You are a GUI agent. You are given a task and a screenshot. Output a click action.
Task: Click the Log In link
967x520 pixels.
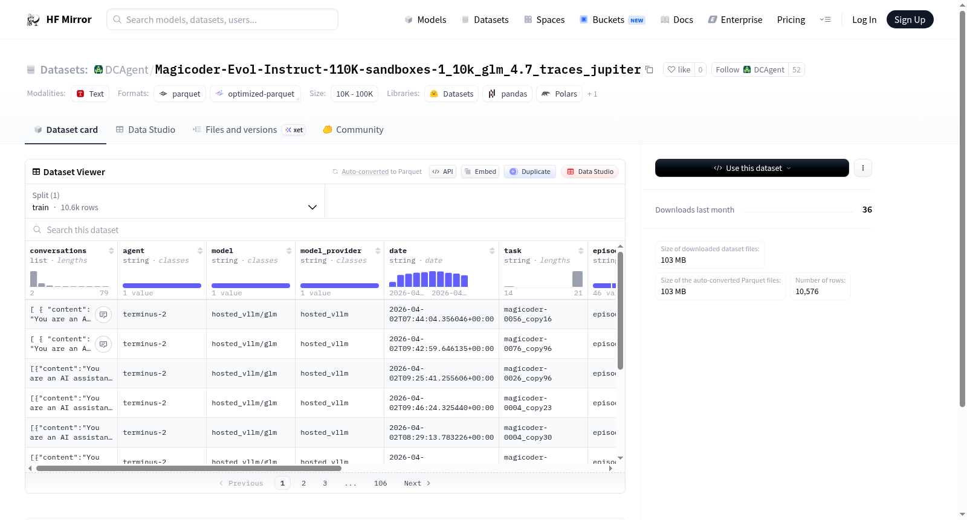point(864,20)
